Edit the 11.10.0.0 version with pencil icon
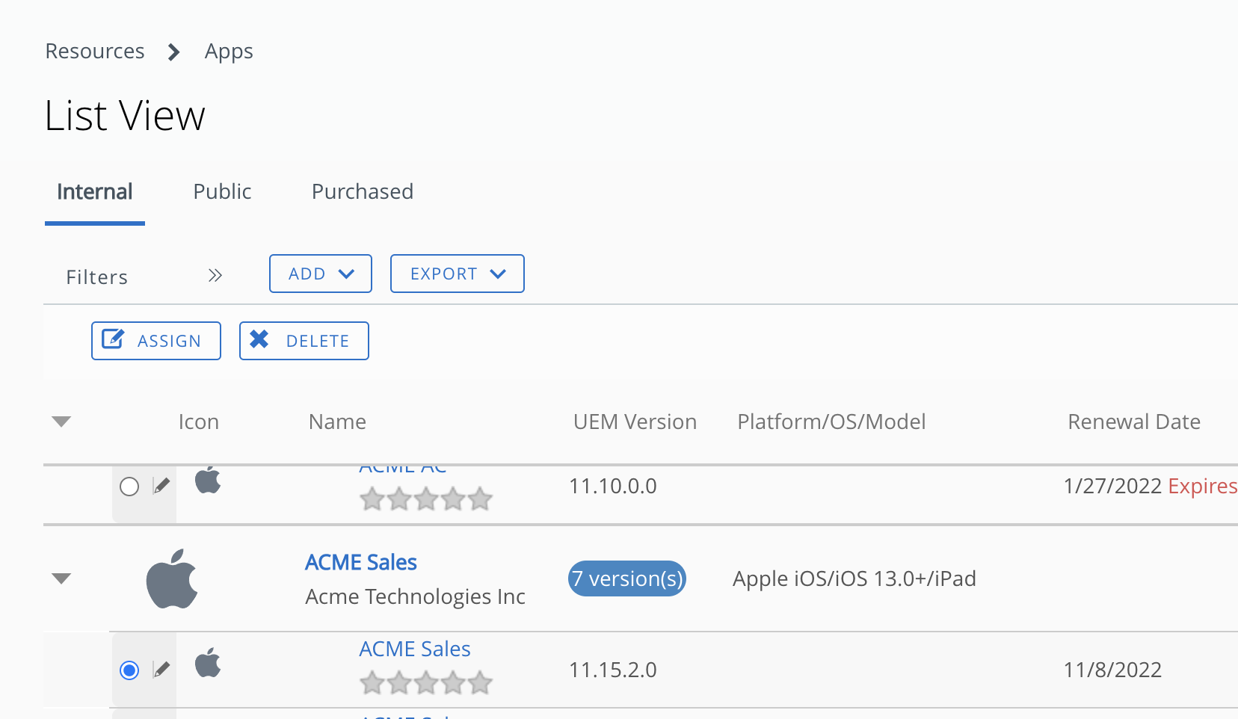1238x719 pixels. [161, 486]
